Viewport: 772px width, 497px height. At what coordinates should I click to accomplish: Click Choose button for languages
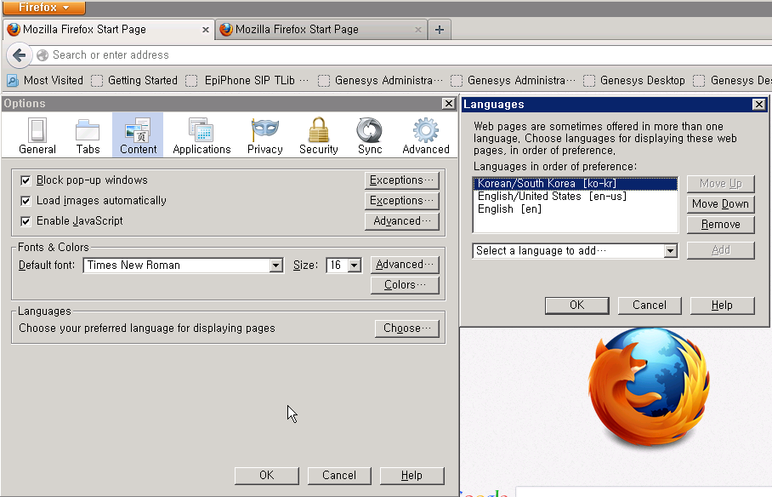pyautogui.click(x=406, y=328)
